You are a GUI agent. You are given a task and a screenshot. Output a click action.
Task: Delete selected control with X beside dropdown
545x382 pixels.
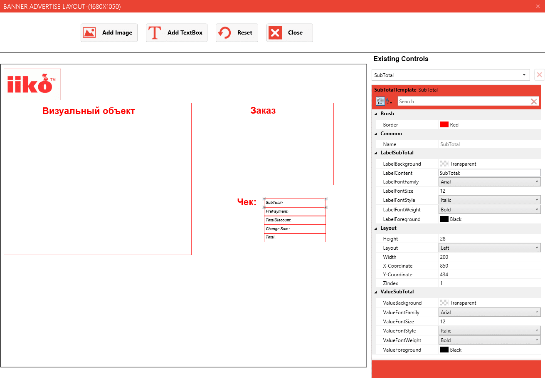pyautogui.click(x=539, y=75)
